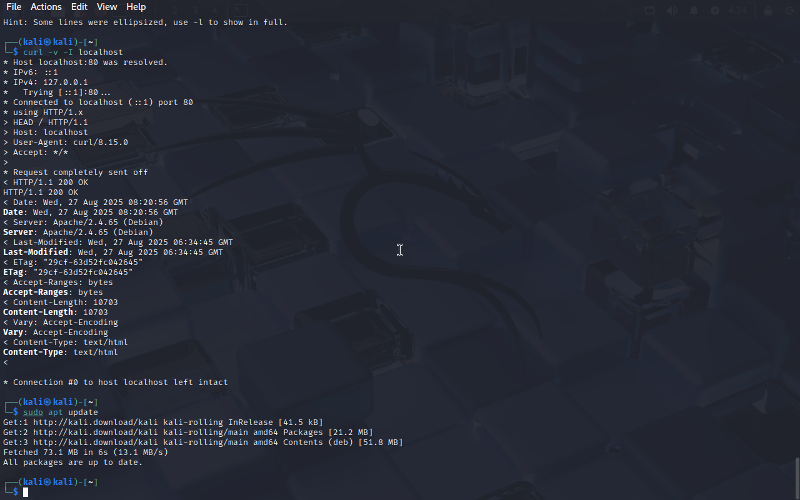Click the 4:24 panel clock
This screenshot has width=800, height=500.
737,11
